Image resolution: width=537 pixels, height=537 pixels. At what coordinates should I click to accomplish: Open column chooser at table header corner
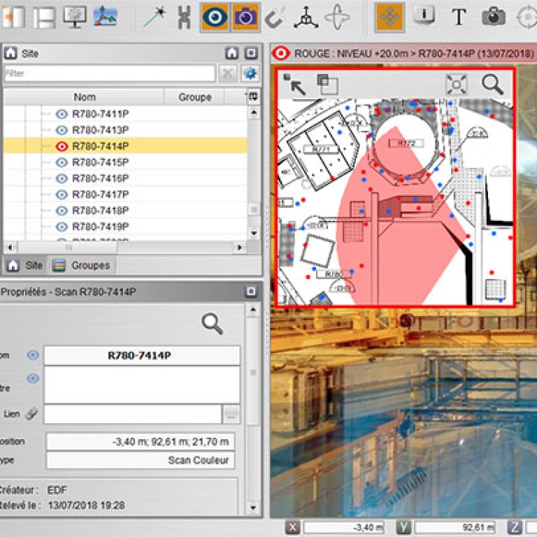pyautogui.click(x=253, y=97)
